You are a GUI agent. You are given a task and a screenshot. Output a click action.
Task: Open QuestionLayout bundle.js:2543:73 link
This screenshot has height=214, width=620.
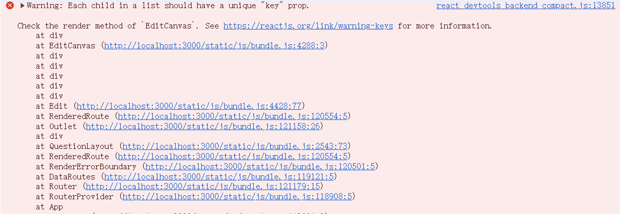pyautogui.click(x=235, y=146)
